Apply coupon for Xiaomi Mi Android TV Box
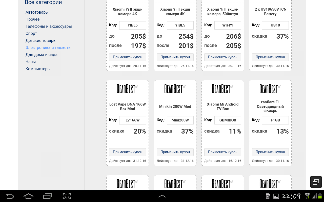This screenshot has width=324, height=202. 223,152
